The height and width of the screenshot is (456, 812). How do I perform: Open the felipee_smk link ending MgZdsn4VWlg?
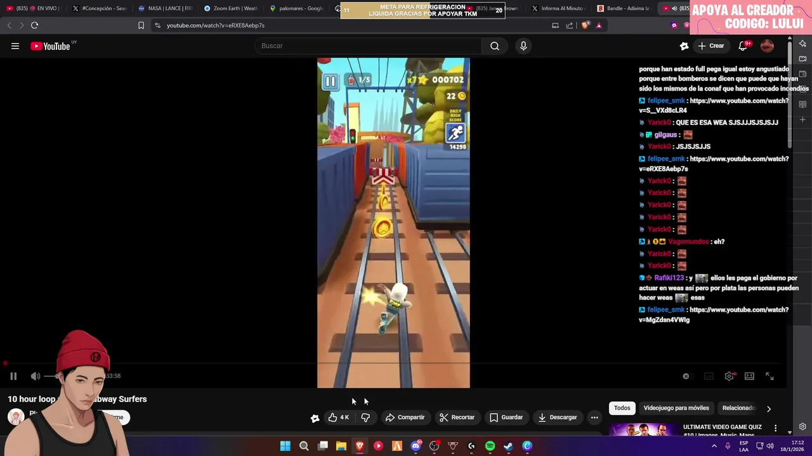tap(714, 315)
